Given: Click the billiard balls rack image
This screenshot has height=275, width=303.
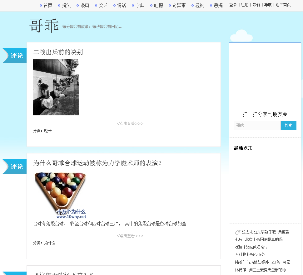Looking at the screenshot, I should [60, 195].
